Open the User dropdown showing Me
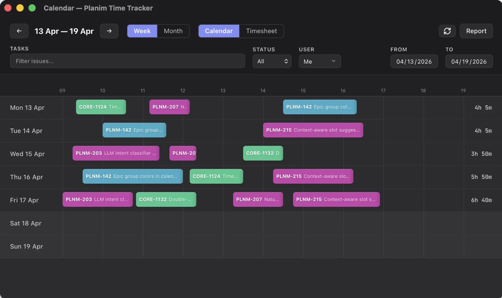The width and height of the screenshot is (502, 298). (x=320, y=61)
